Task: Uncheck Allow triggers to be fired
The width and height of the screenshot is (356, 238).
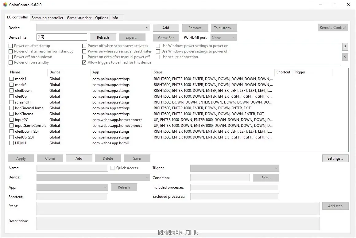Action: pos(84,62)
